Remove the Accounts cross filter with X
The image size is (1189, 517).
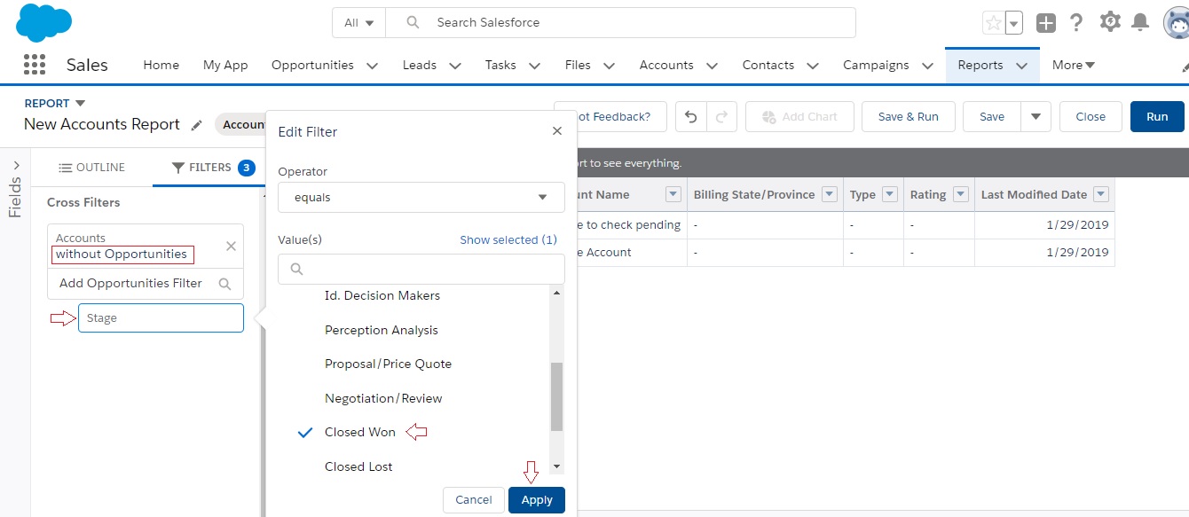coord(231,247)
